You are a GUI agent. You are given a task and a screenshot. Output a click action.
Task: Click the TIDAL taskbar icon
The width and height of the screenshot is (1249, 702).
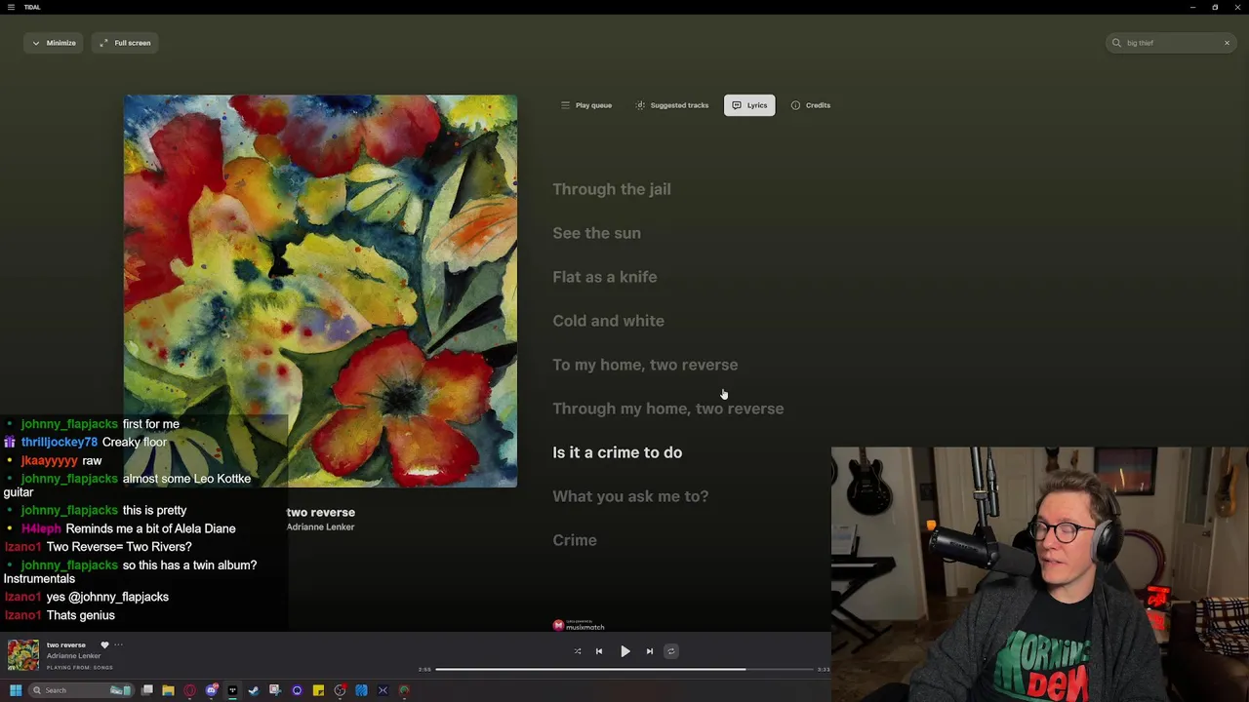tap(232, 690)
